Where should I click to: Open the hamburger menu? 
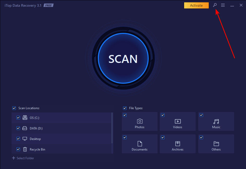[x=223, y=5]
